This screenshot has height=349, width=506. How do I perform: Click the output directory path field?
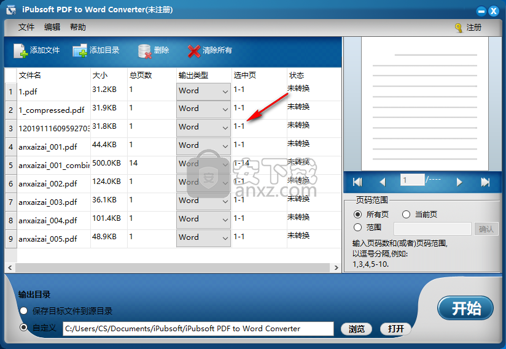[198, 329]
